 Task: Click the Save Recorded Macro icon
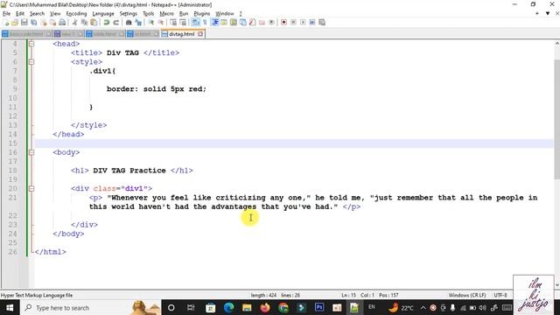tap(322, 23)
